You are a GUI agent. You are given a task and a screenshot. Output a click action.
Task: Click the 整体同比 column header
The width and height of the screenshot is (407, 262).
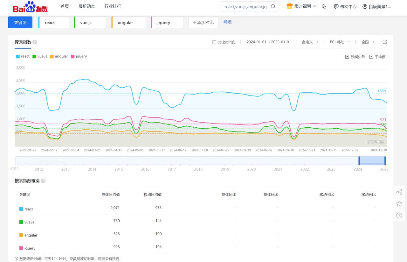tap(229, 195)
